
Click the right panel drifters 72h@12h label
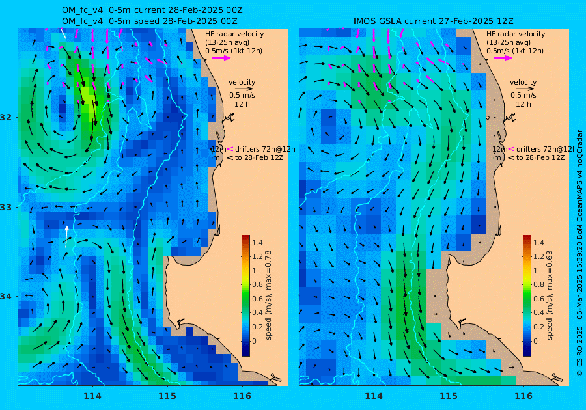(546, 149)
